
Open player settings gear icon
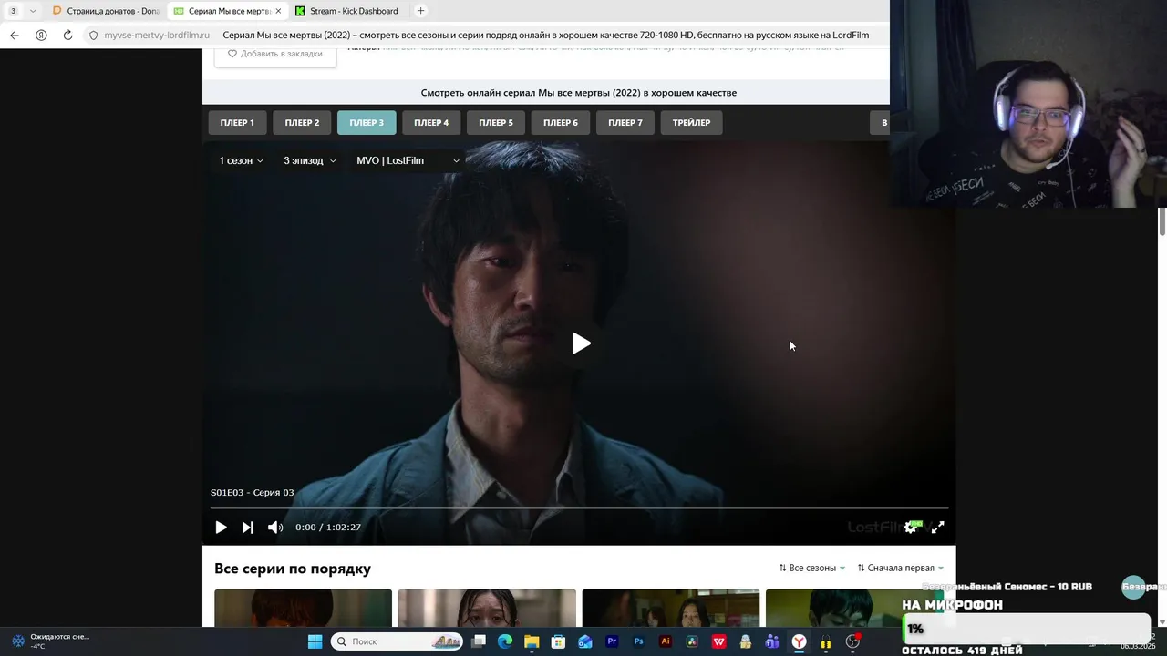tap(910, 528)
